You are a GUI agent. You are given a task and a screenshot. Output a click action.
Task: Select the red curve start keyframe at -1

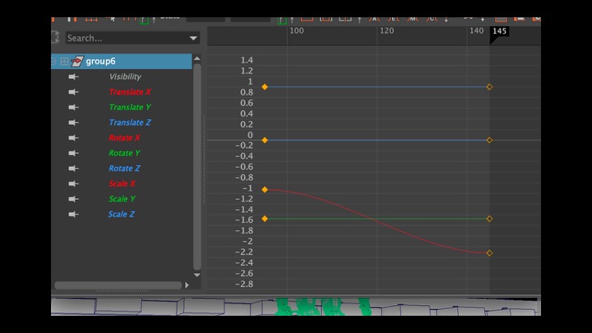coord(265,190)
